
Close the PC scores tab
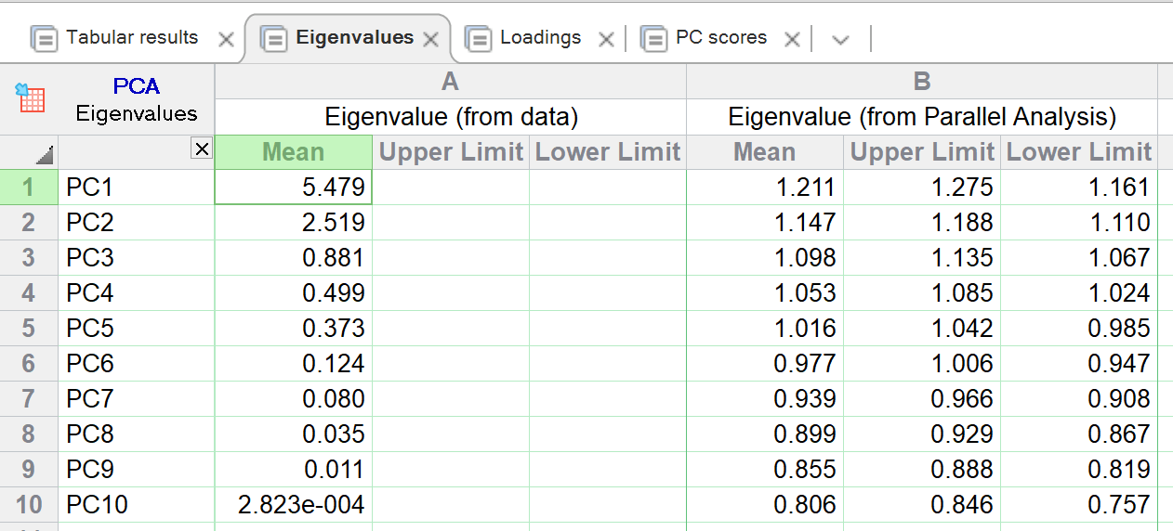(x=792, y=39)
